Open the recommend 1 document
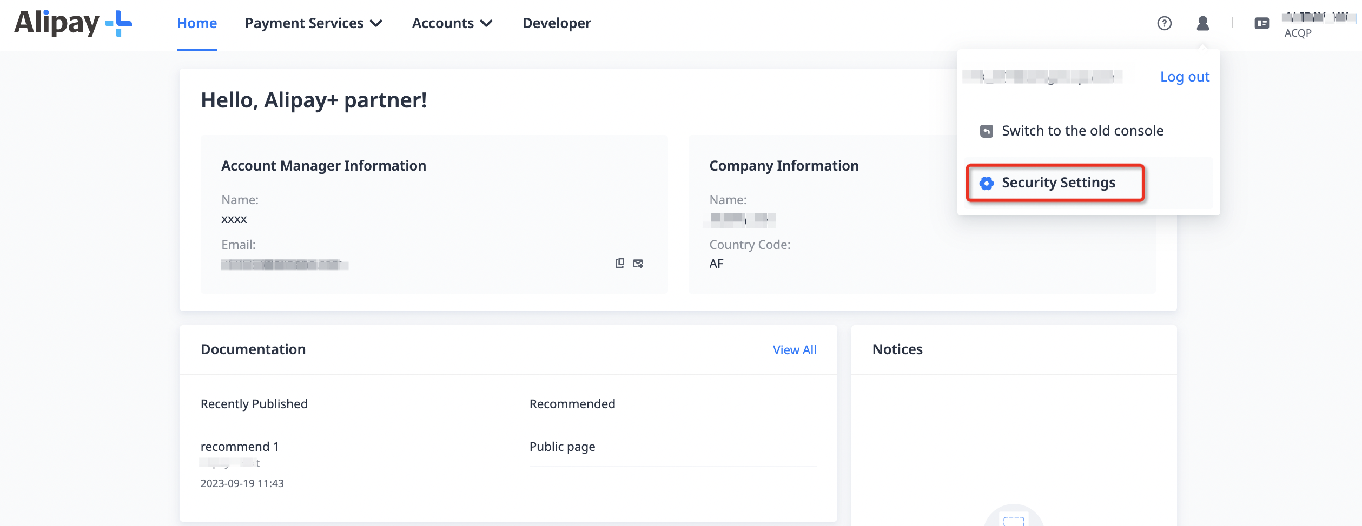Image resolution: width=1362 pixels, height=526 pixels. [239, 446]
